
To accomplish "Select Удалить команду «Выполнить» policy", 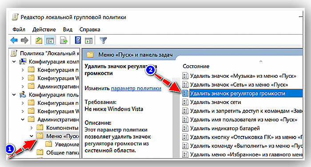I will click(x=246, y=146).
